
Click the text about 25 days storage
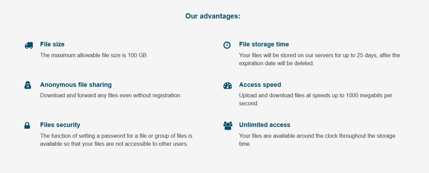[319, 59]
